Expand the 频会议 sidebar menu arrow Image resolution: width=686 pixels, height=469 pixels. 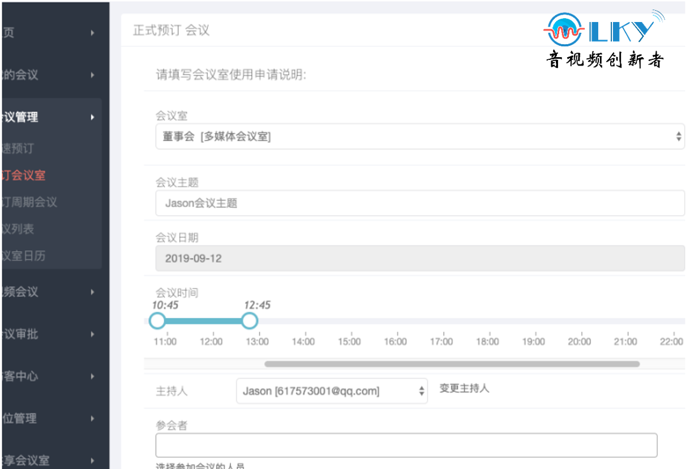point(92,292)
